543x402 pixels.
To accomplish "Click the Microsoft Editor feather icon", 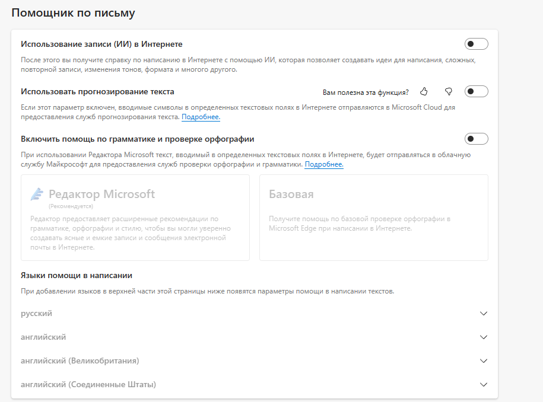I will pos(37,194).
